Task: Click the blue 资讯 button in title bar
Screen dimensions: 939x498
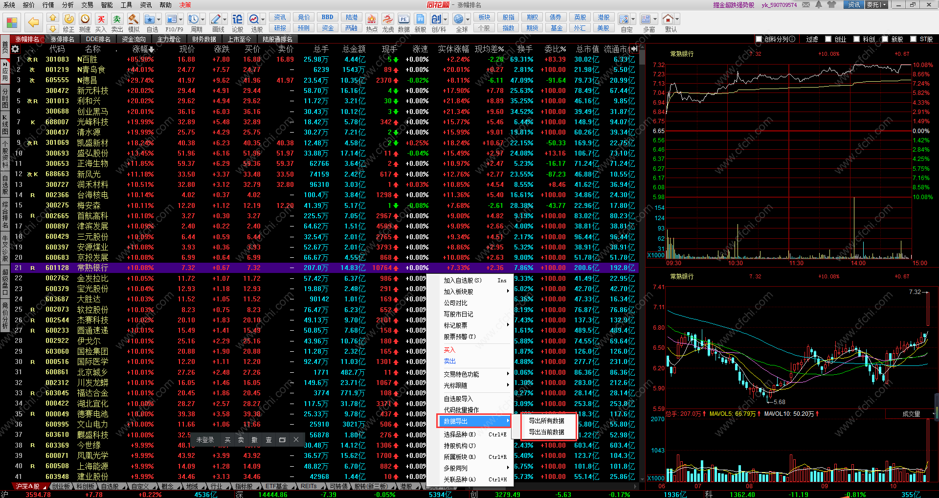Action: [854, 5]
